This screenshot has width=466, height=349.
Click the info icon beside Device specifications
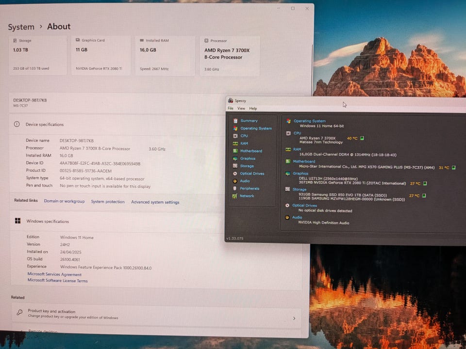click(x=17, y=125)
